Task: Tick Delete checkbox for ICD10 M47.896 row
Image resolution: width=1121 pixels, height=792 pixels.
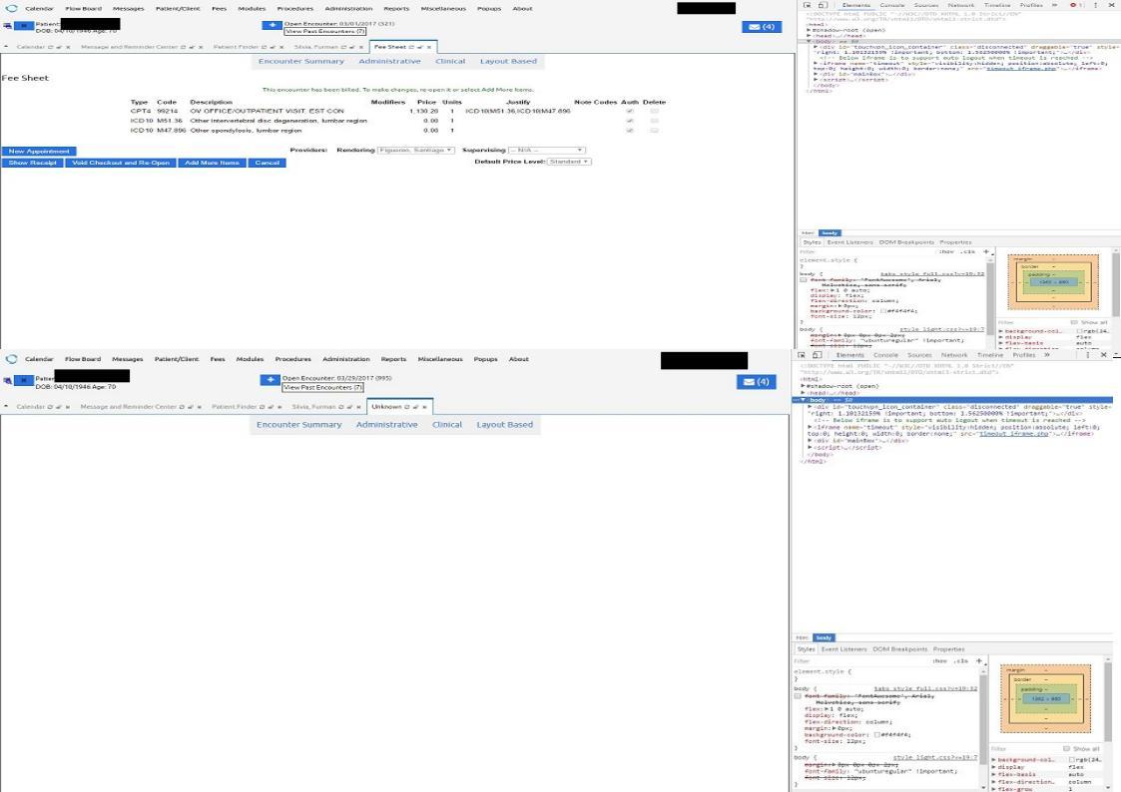Action: (x=654, y=131)
